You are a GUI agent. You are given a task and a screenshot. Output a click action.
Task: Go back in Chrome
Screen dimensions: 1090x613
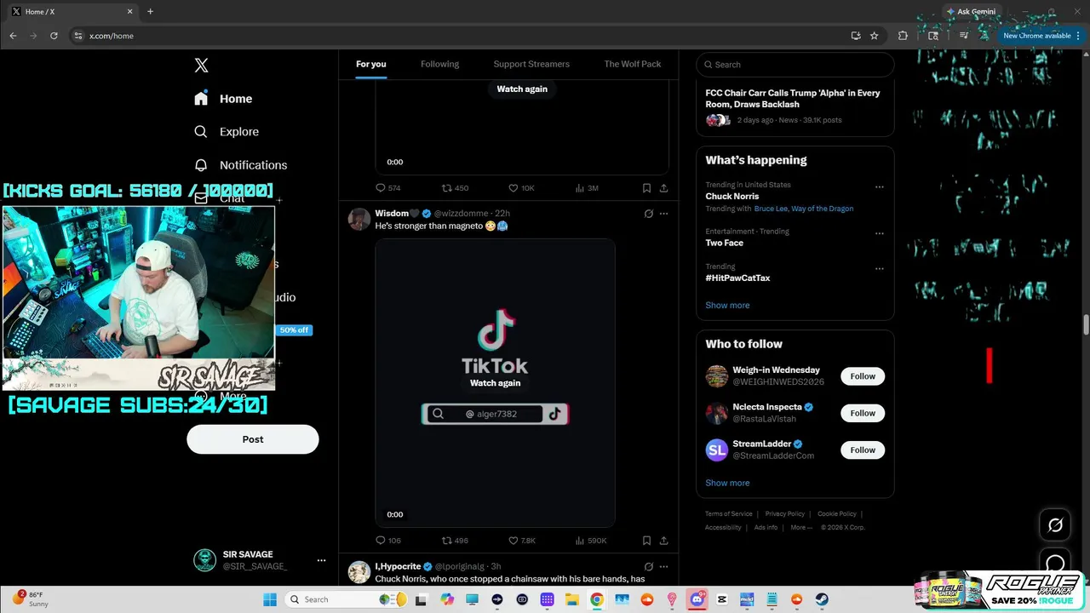click(x=13, y=36)
